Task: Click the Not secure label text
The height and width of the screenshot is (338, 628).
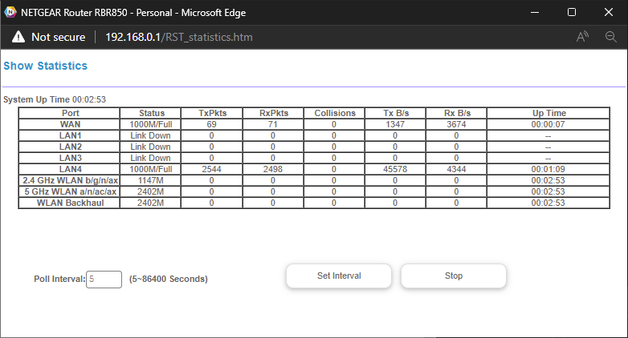Action: [58, 38]
